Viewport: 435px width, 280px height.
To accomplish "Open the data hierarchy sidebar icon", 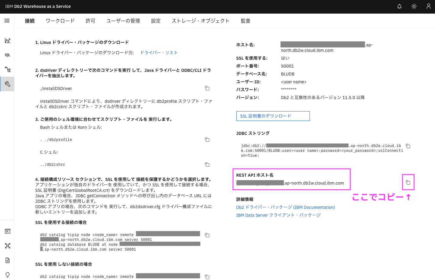I will pos(8,69).
